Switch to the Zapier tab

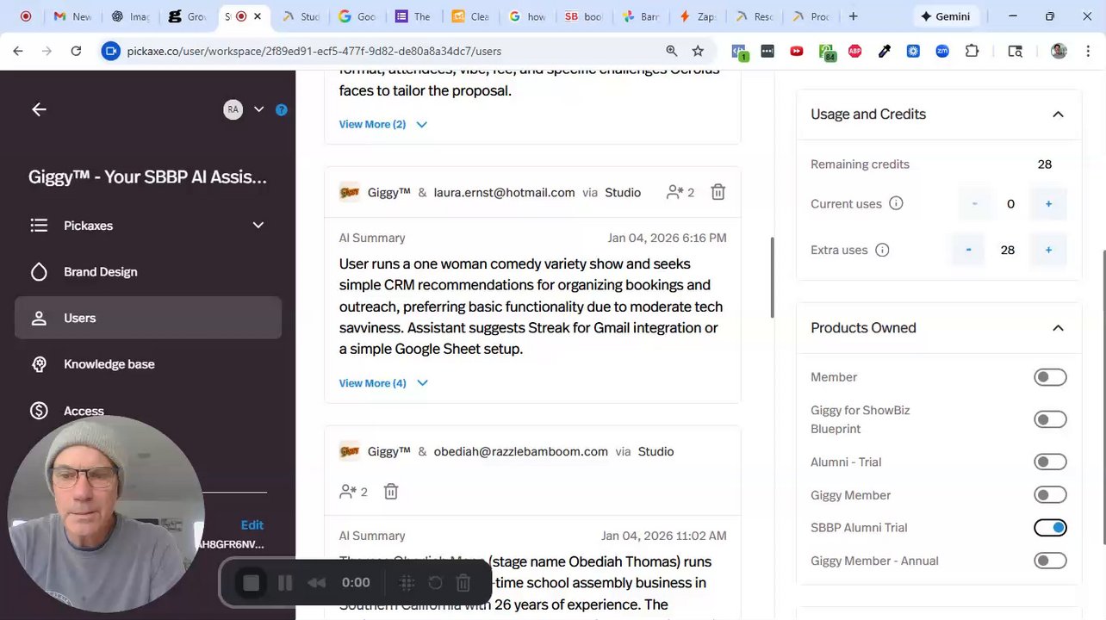(697, 16)
